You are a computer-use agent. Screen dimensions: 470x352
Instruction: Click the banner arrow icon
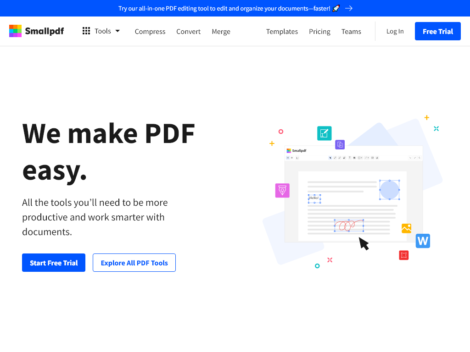tap(349, 8)
